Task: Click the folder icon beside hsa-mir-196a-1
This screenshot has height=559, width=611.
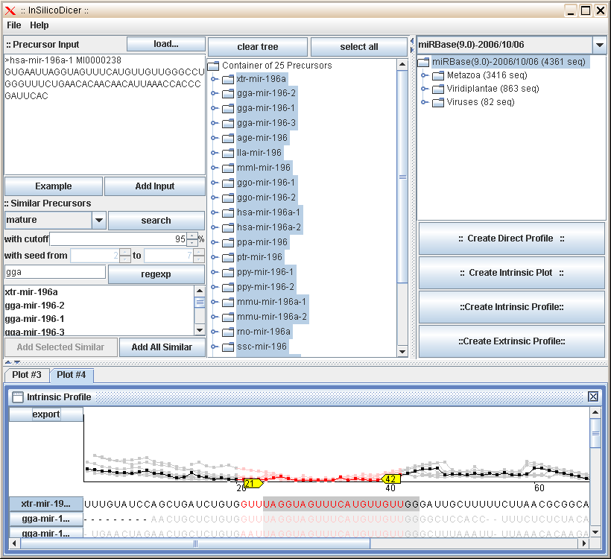Action: 227,212
